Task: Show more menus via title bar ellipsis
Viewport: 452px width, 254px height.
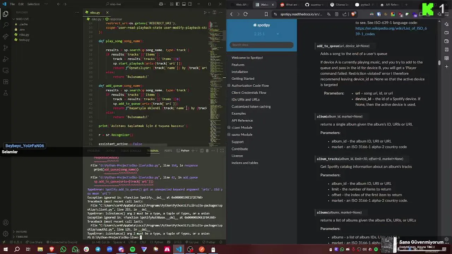Action: [x=46, y=4]
